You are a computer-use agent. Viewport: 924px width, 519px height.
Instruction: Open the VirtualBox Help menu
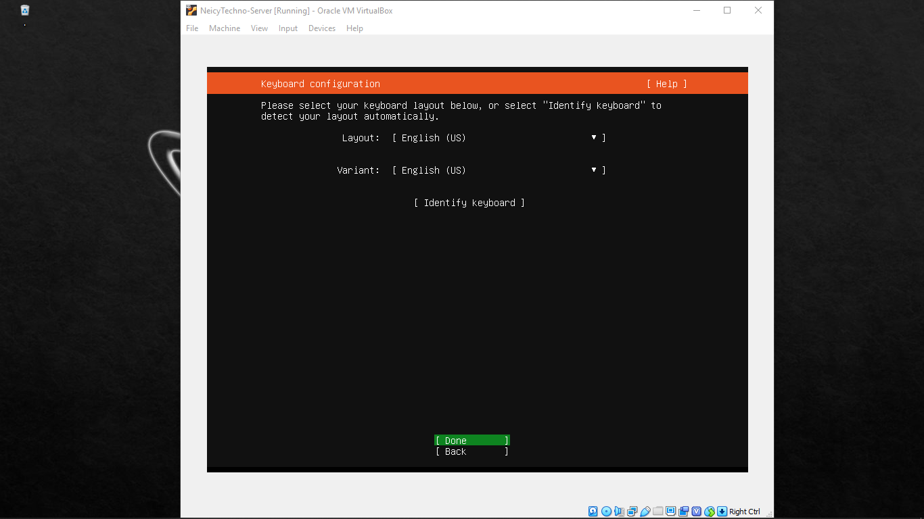(354, 28)
